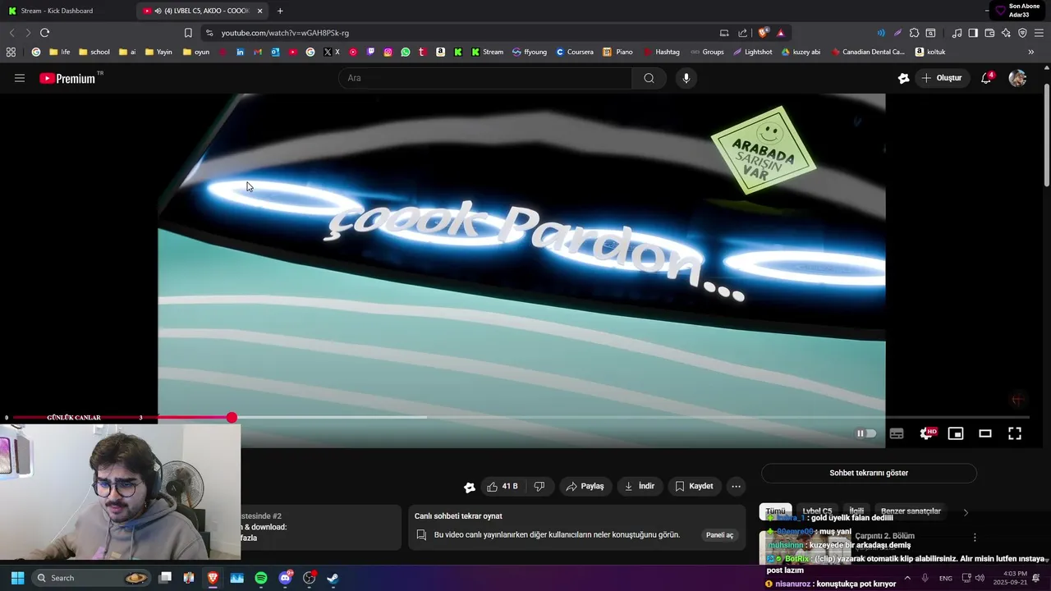Start voice search with the microphone icon
Screen dimensions: 1051x591
686,78
